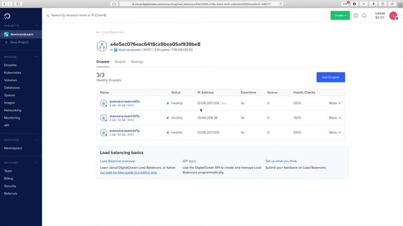Click the browser address bar
The width and height of the screenshot is (403, 226).
pos(201,4)
